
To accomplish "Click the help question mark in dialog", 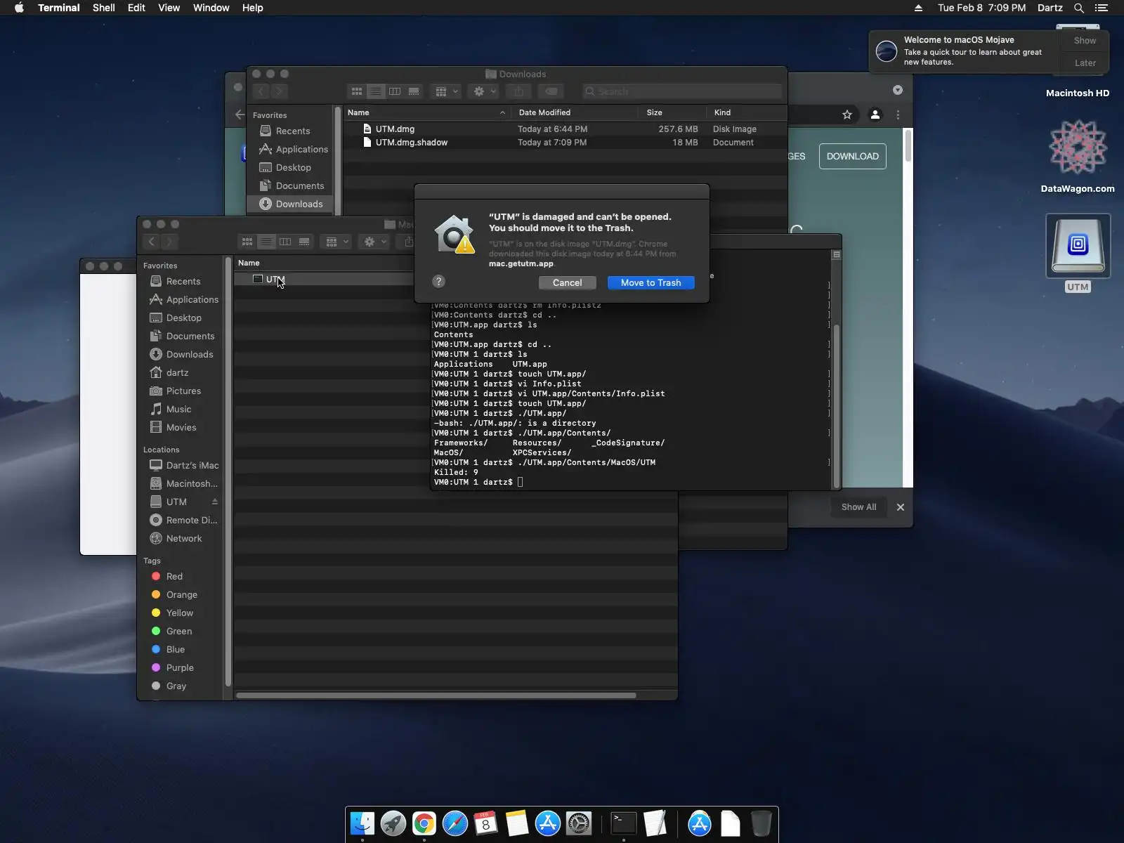I will (439, 282).
